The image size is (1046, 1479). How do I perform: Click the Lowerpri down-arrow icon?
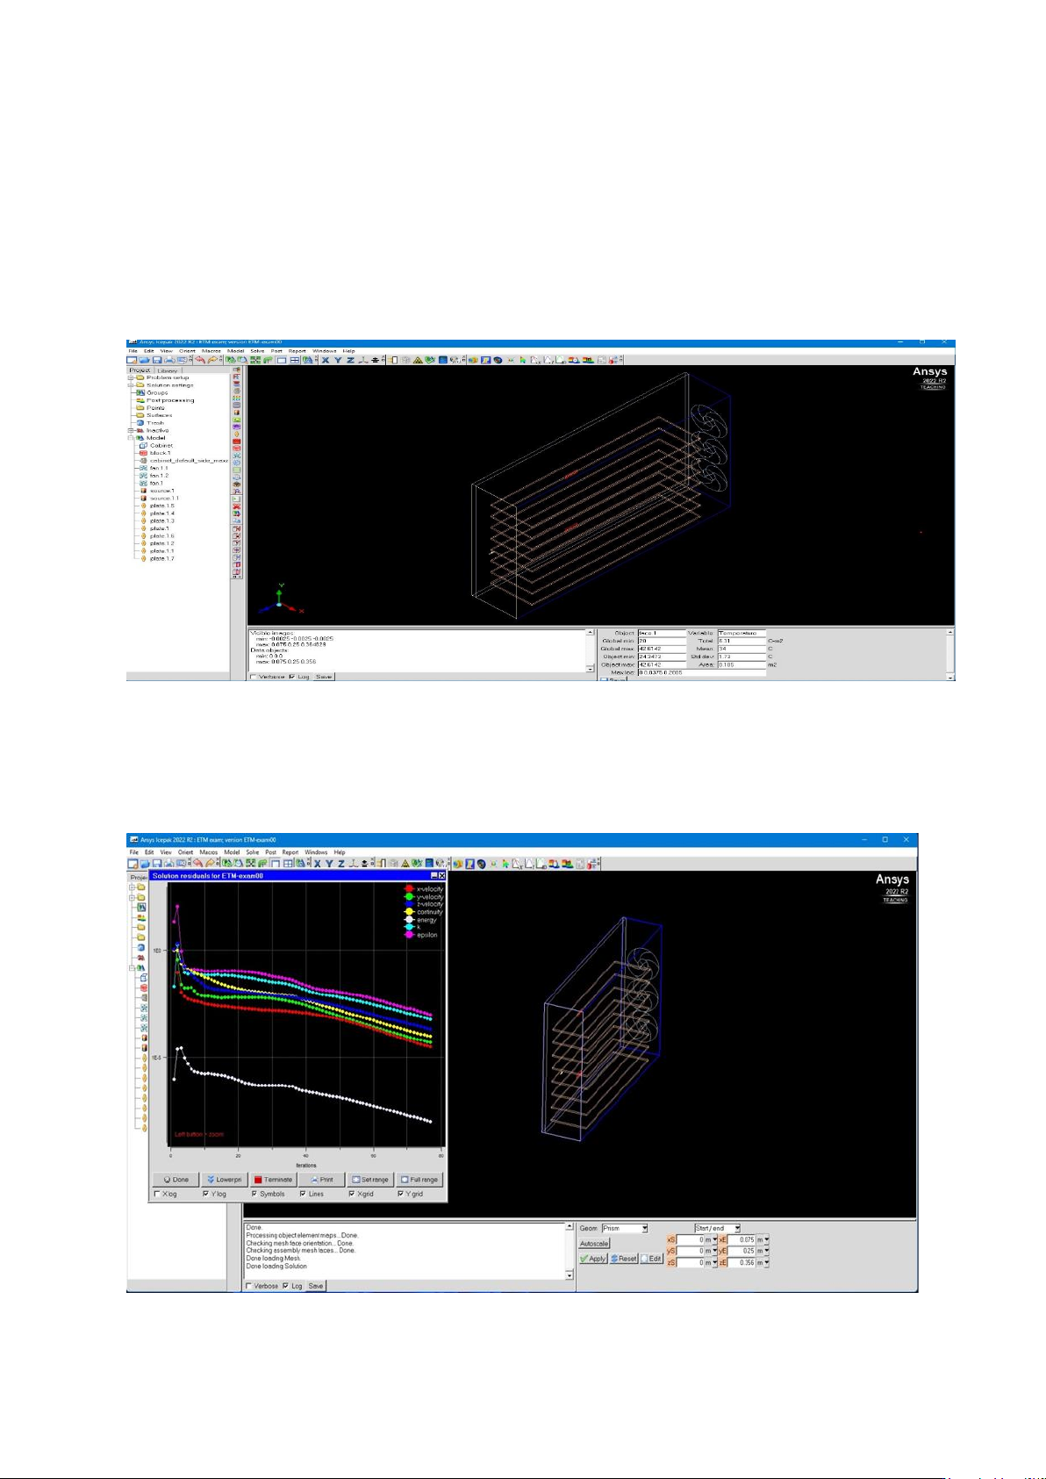[211, 1180]
